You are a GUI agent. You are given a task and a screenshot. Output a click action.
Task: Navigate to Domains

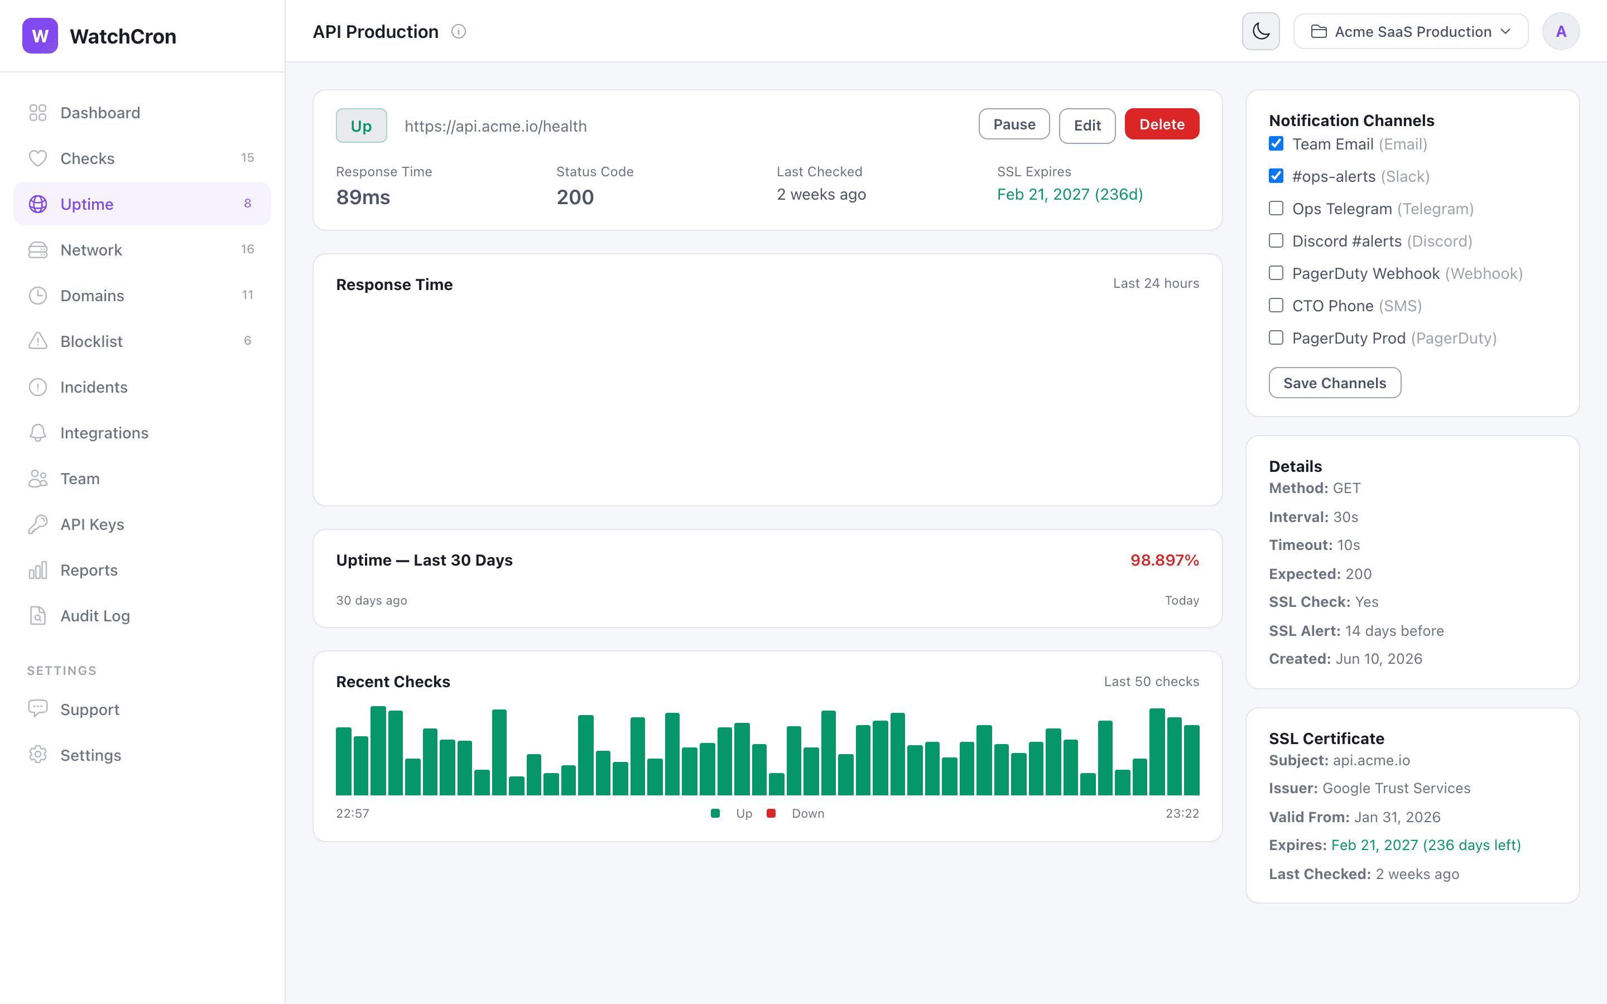pyautogui.click(x=142, y=296)
